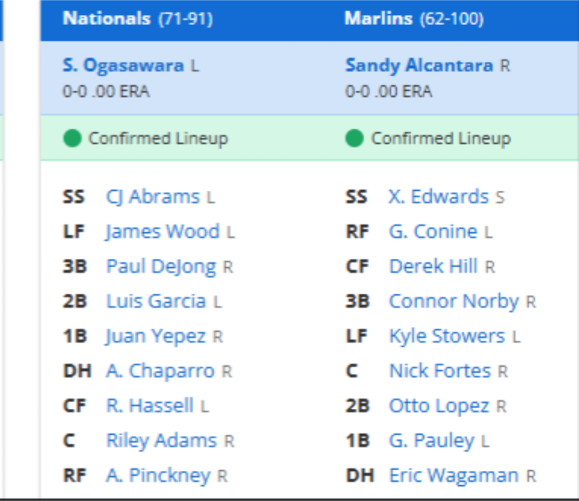The image size is (579, 501).
Task: Select Eric Wagaman, Marlins DH
Action: click(454, 475)
